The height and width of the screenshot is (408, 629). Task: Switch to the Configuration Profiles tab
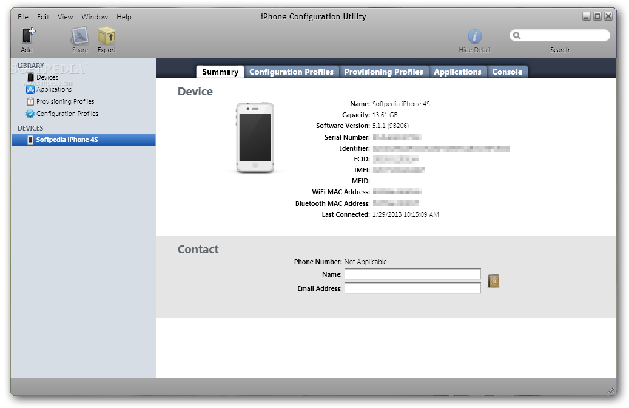[x=291, y=72]
